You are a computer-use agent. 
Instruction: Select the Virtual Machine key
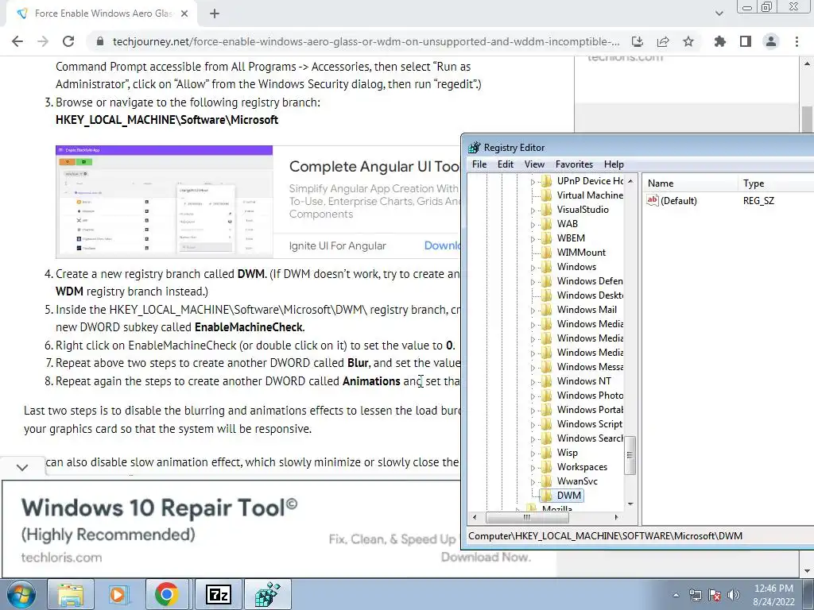coord(590,195)
